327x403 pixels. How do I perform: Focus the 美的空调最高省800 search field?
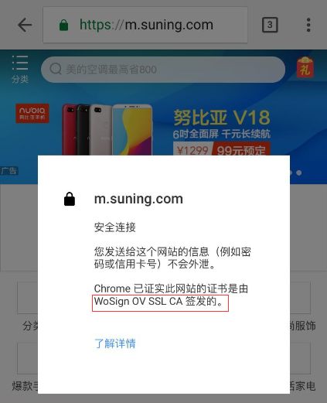pyautogui.click(x=163, y=70)
